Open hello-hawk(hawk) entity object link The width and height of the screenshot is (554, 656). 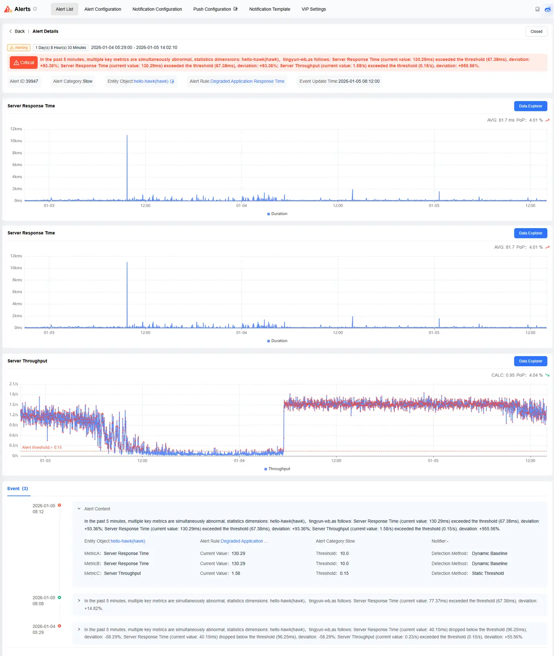pyautogui.click(x=151, y=81)
